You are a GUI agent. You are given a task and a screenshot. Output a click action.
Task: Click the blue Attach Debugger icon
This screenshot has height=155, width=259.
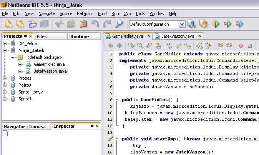coord(239,24)
